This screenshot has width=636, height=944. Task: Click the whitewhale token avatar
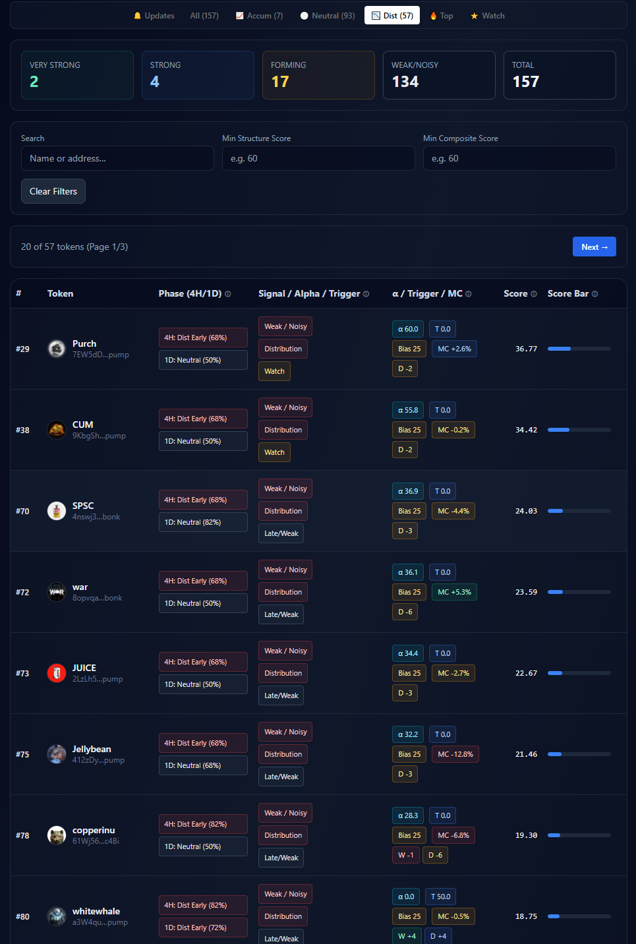click(57, 916)
